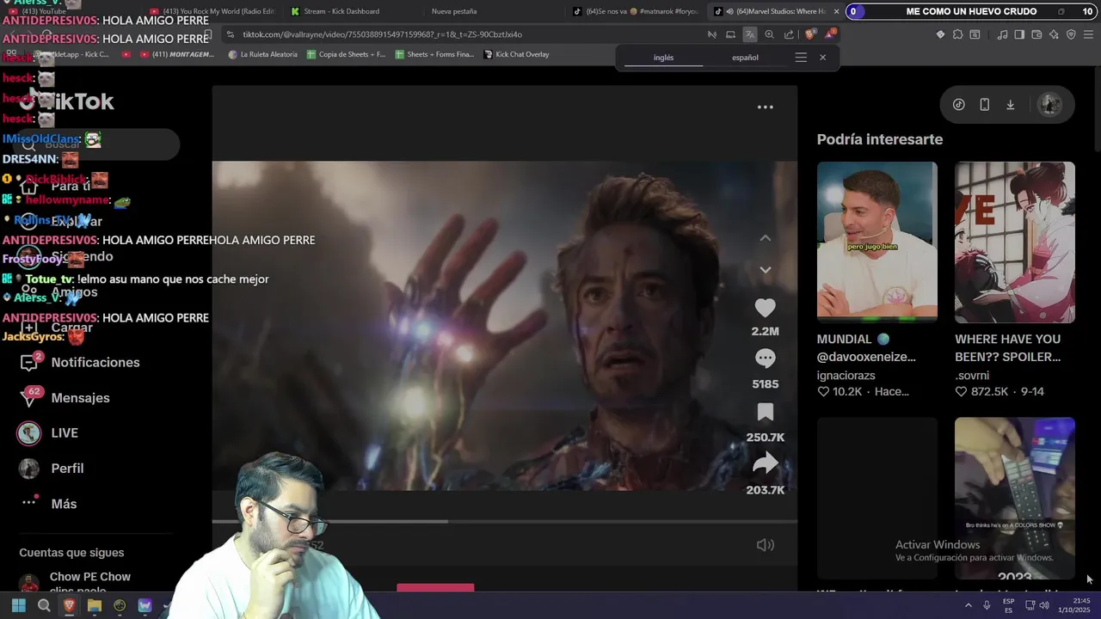Click the TikTok URL address bar
The height and width of the screenshot is (619, 1101).
[464, 34]
